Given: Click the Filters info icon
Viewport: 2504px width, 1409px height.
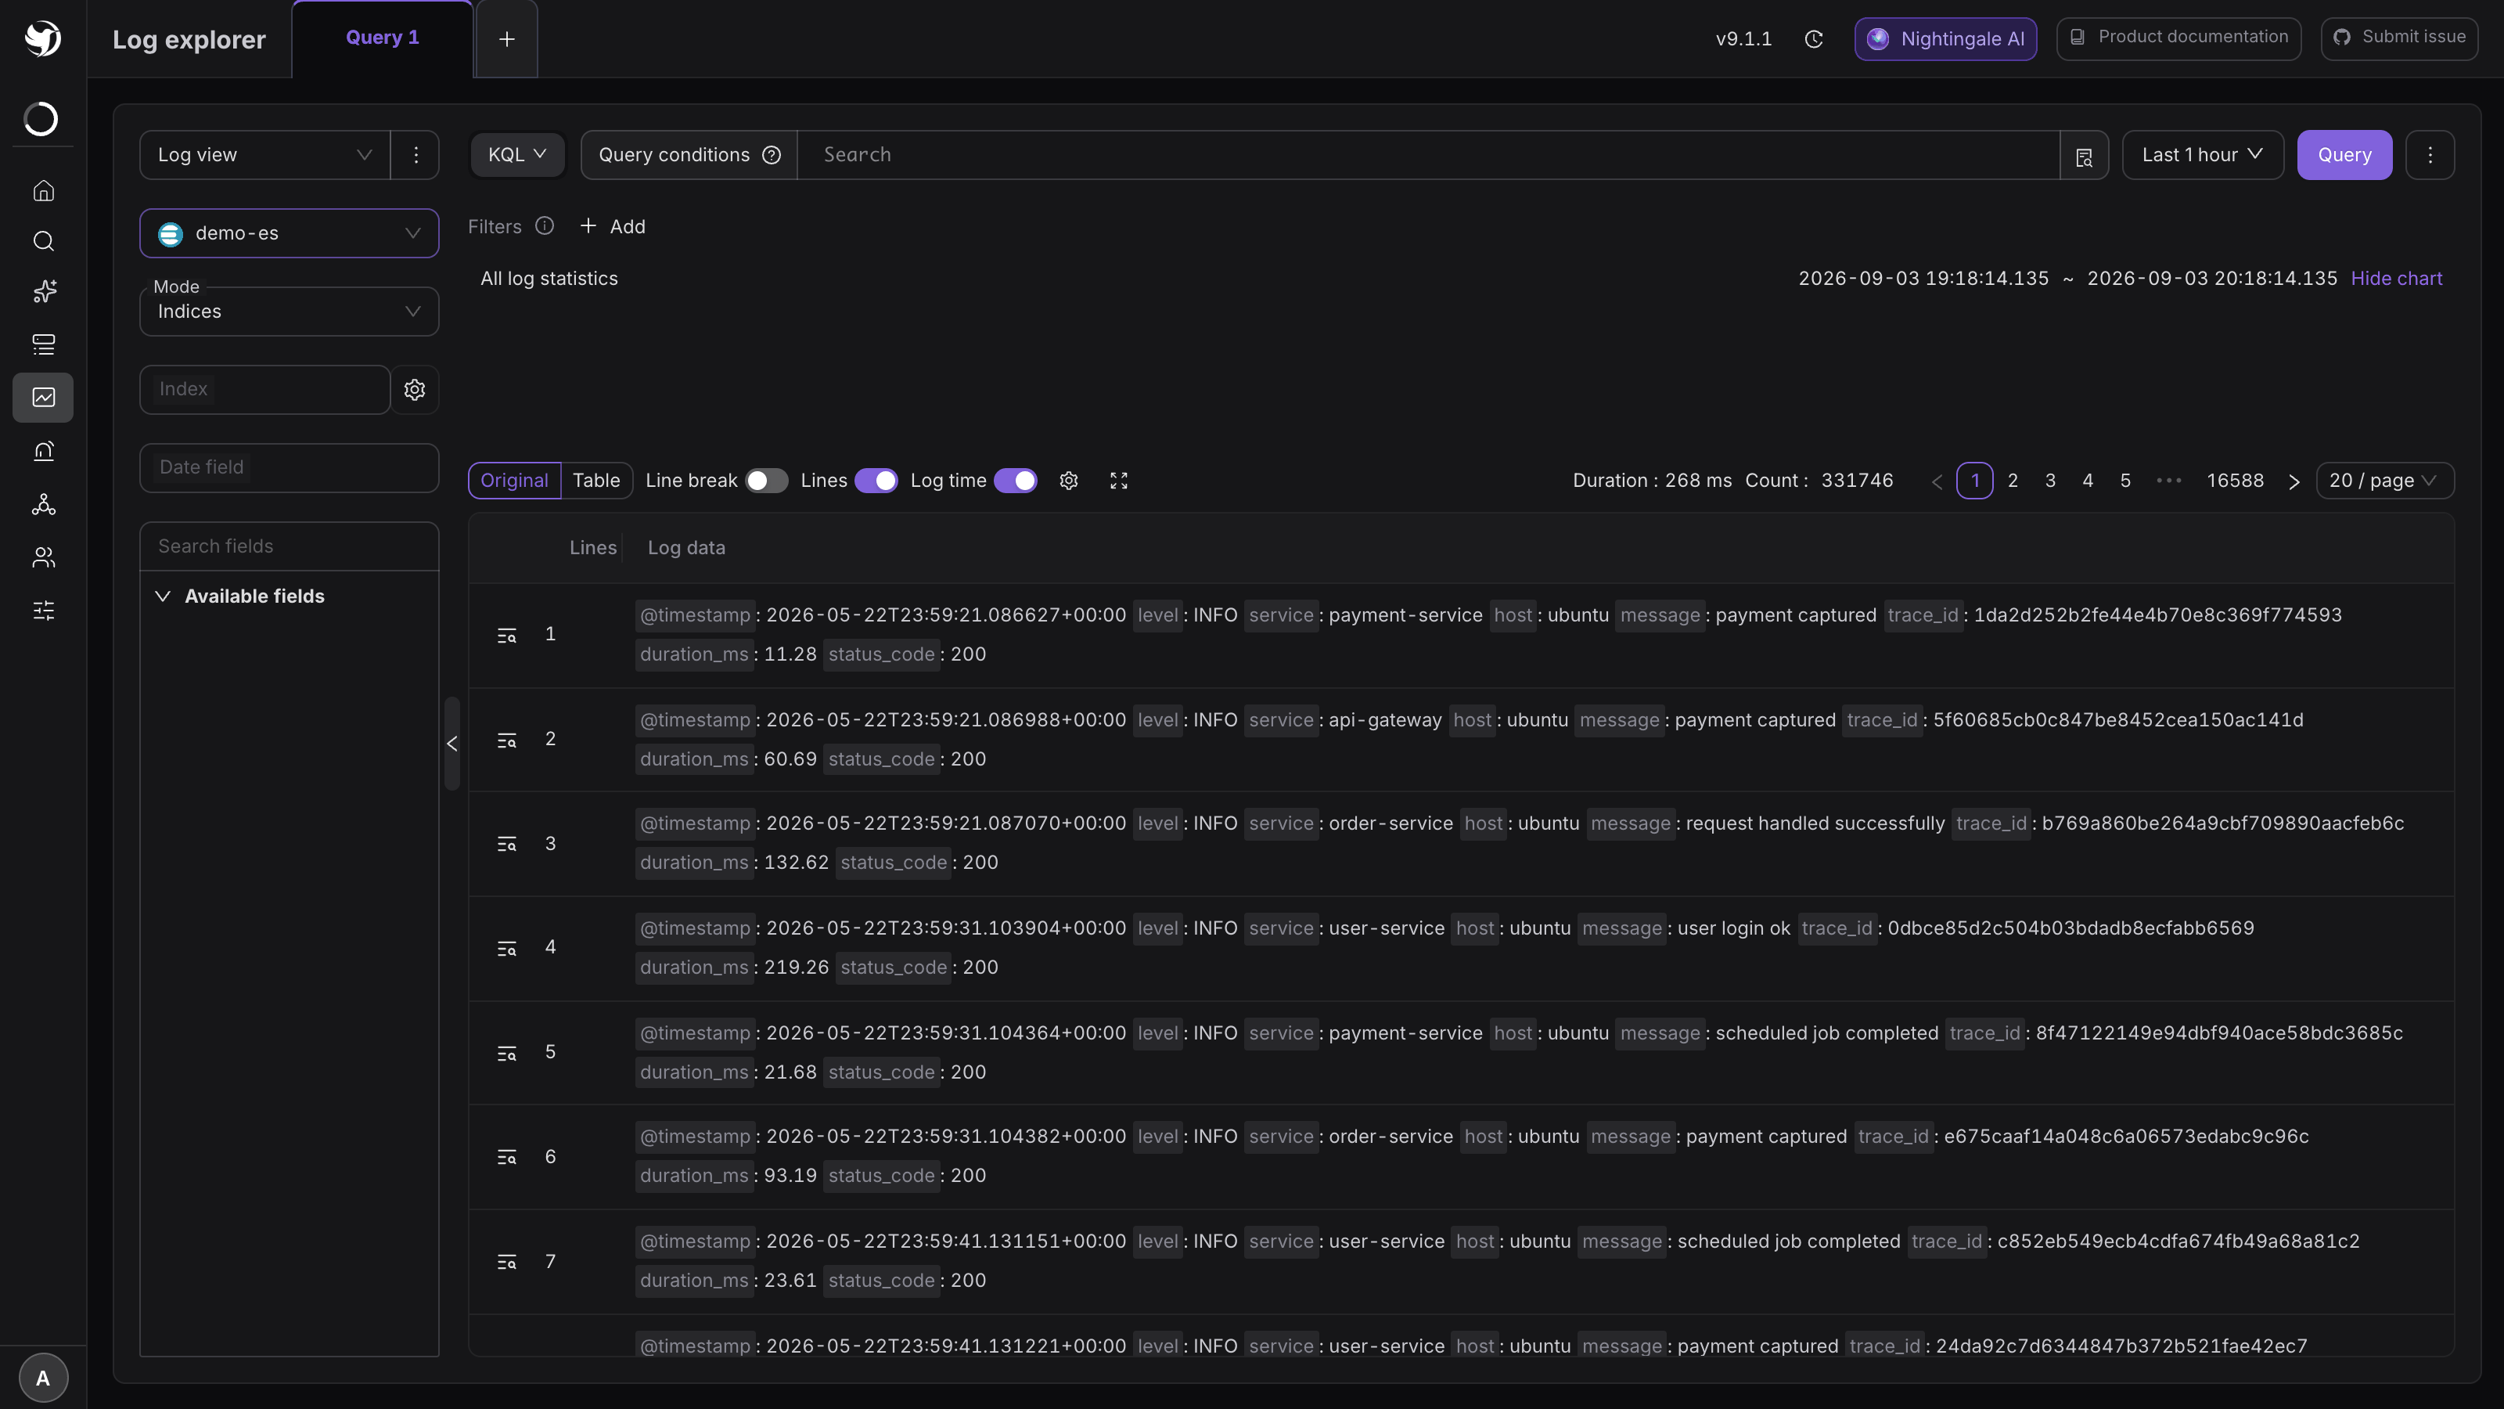Looking at the screenshot, I should pos(545,225).
